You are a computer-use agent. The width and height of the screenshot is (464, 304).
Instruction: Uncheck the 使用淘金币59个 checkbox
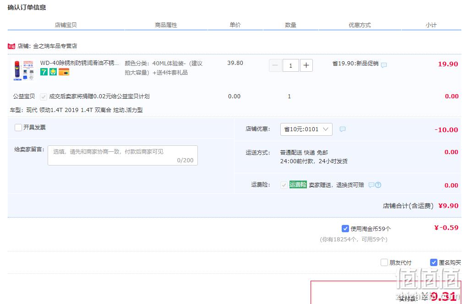[x=345, y=229]
